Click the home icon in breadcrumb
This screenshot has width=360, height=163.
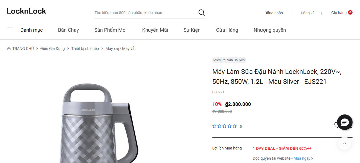tap(9, 49)
